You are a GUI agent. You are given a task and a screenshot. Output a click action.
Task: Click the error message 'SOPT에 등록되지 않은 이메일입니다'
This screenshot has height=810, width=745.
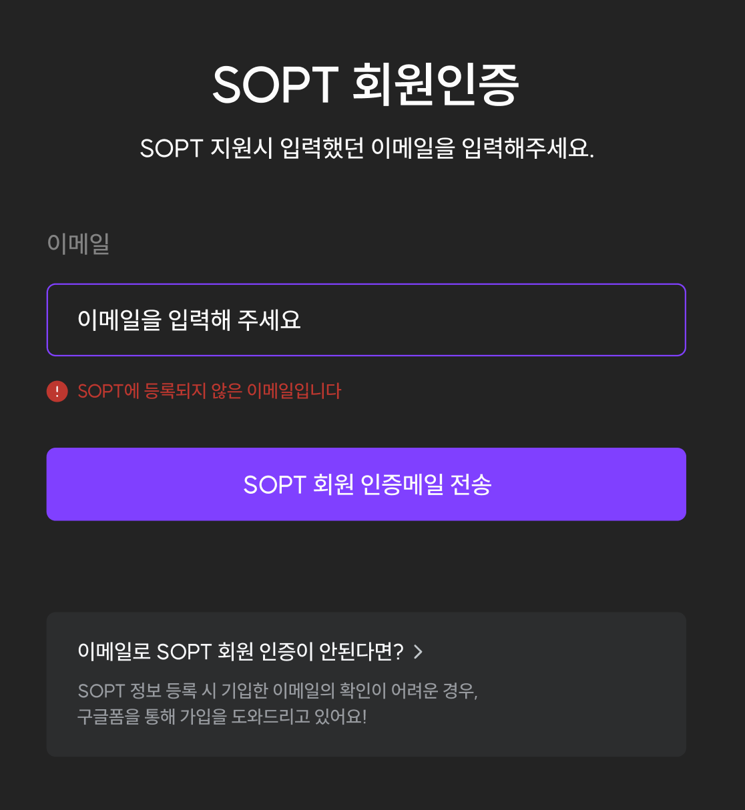(x=209, y=392)
